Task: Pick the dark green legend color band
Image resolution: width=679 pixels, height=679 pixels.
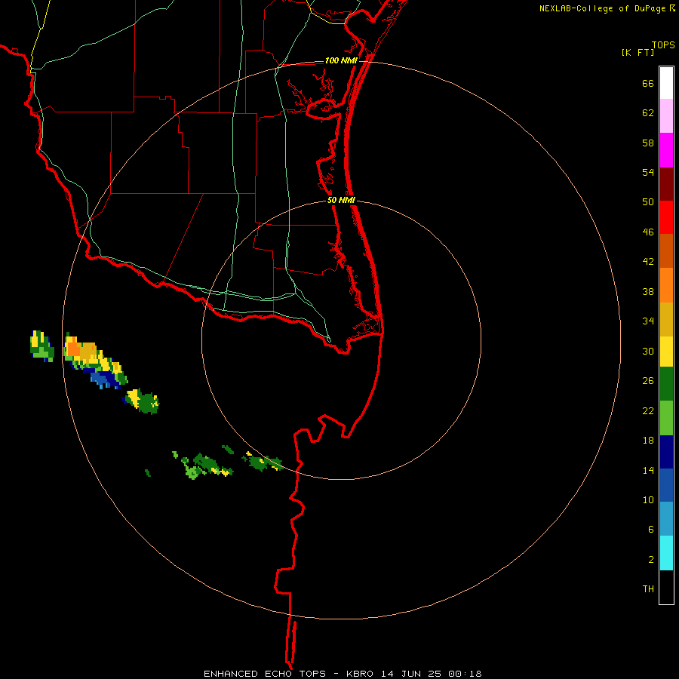Action: 666,384
